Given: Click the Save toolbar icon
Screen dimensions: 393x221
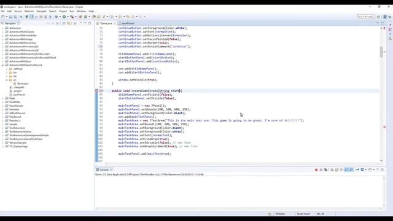Looking at the screenshot, I should pos(10,17).
